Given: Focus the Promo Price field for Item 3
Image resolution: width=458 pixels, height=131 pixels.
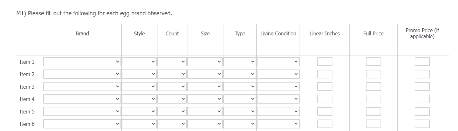Looking at the screenshot, I should 422,87.
